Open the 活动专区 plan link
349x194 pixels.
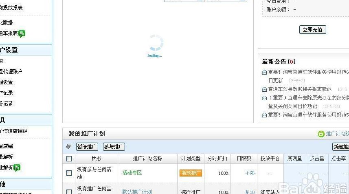coord(132,173)
